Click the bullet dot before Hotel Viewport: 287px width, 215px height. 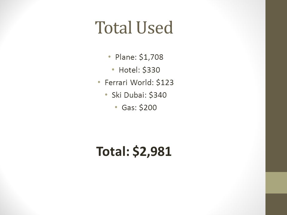point(113,69)
